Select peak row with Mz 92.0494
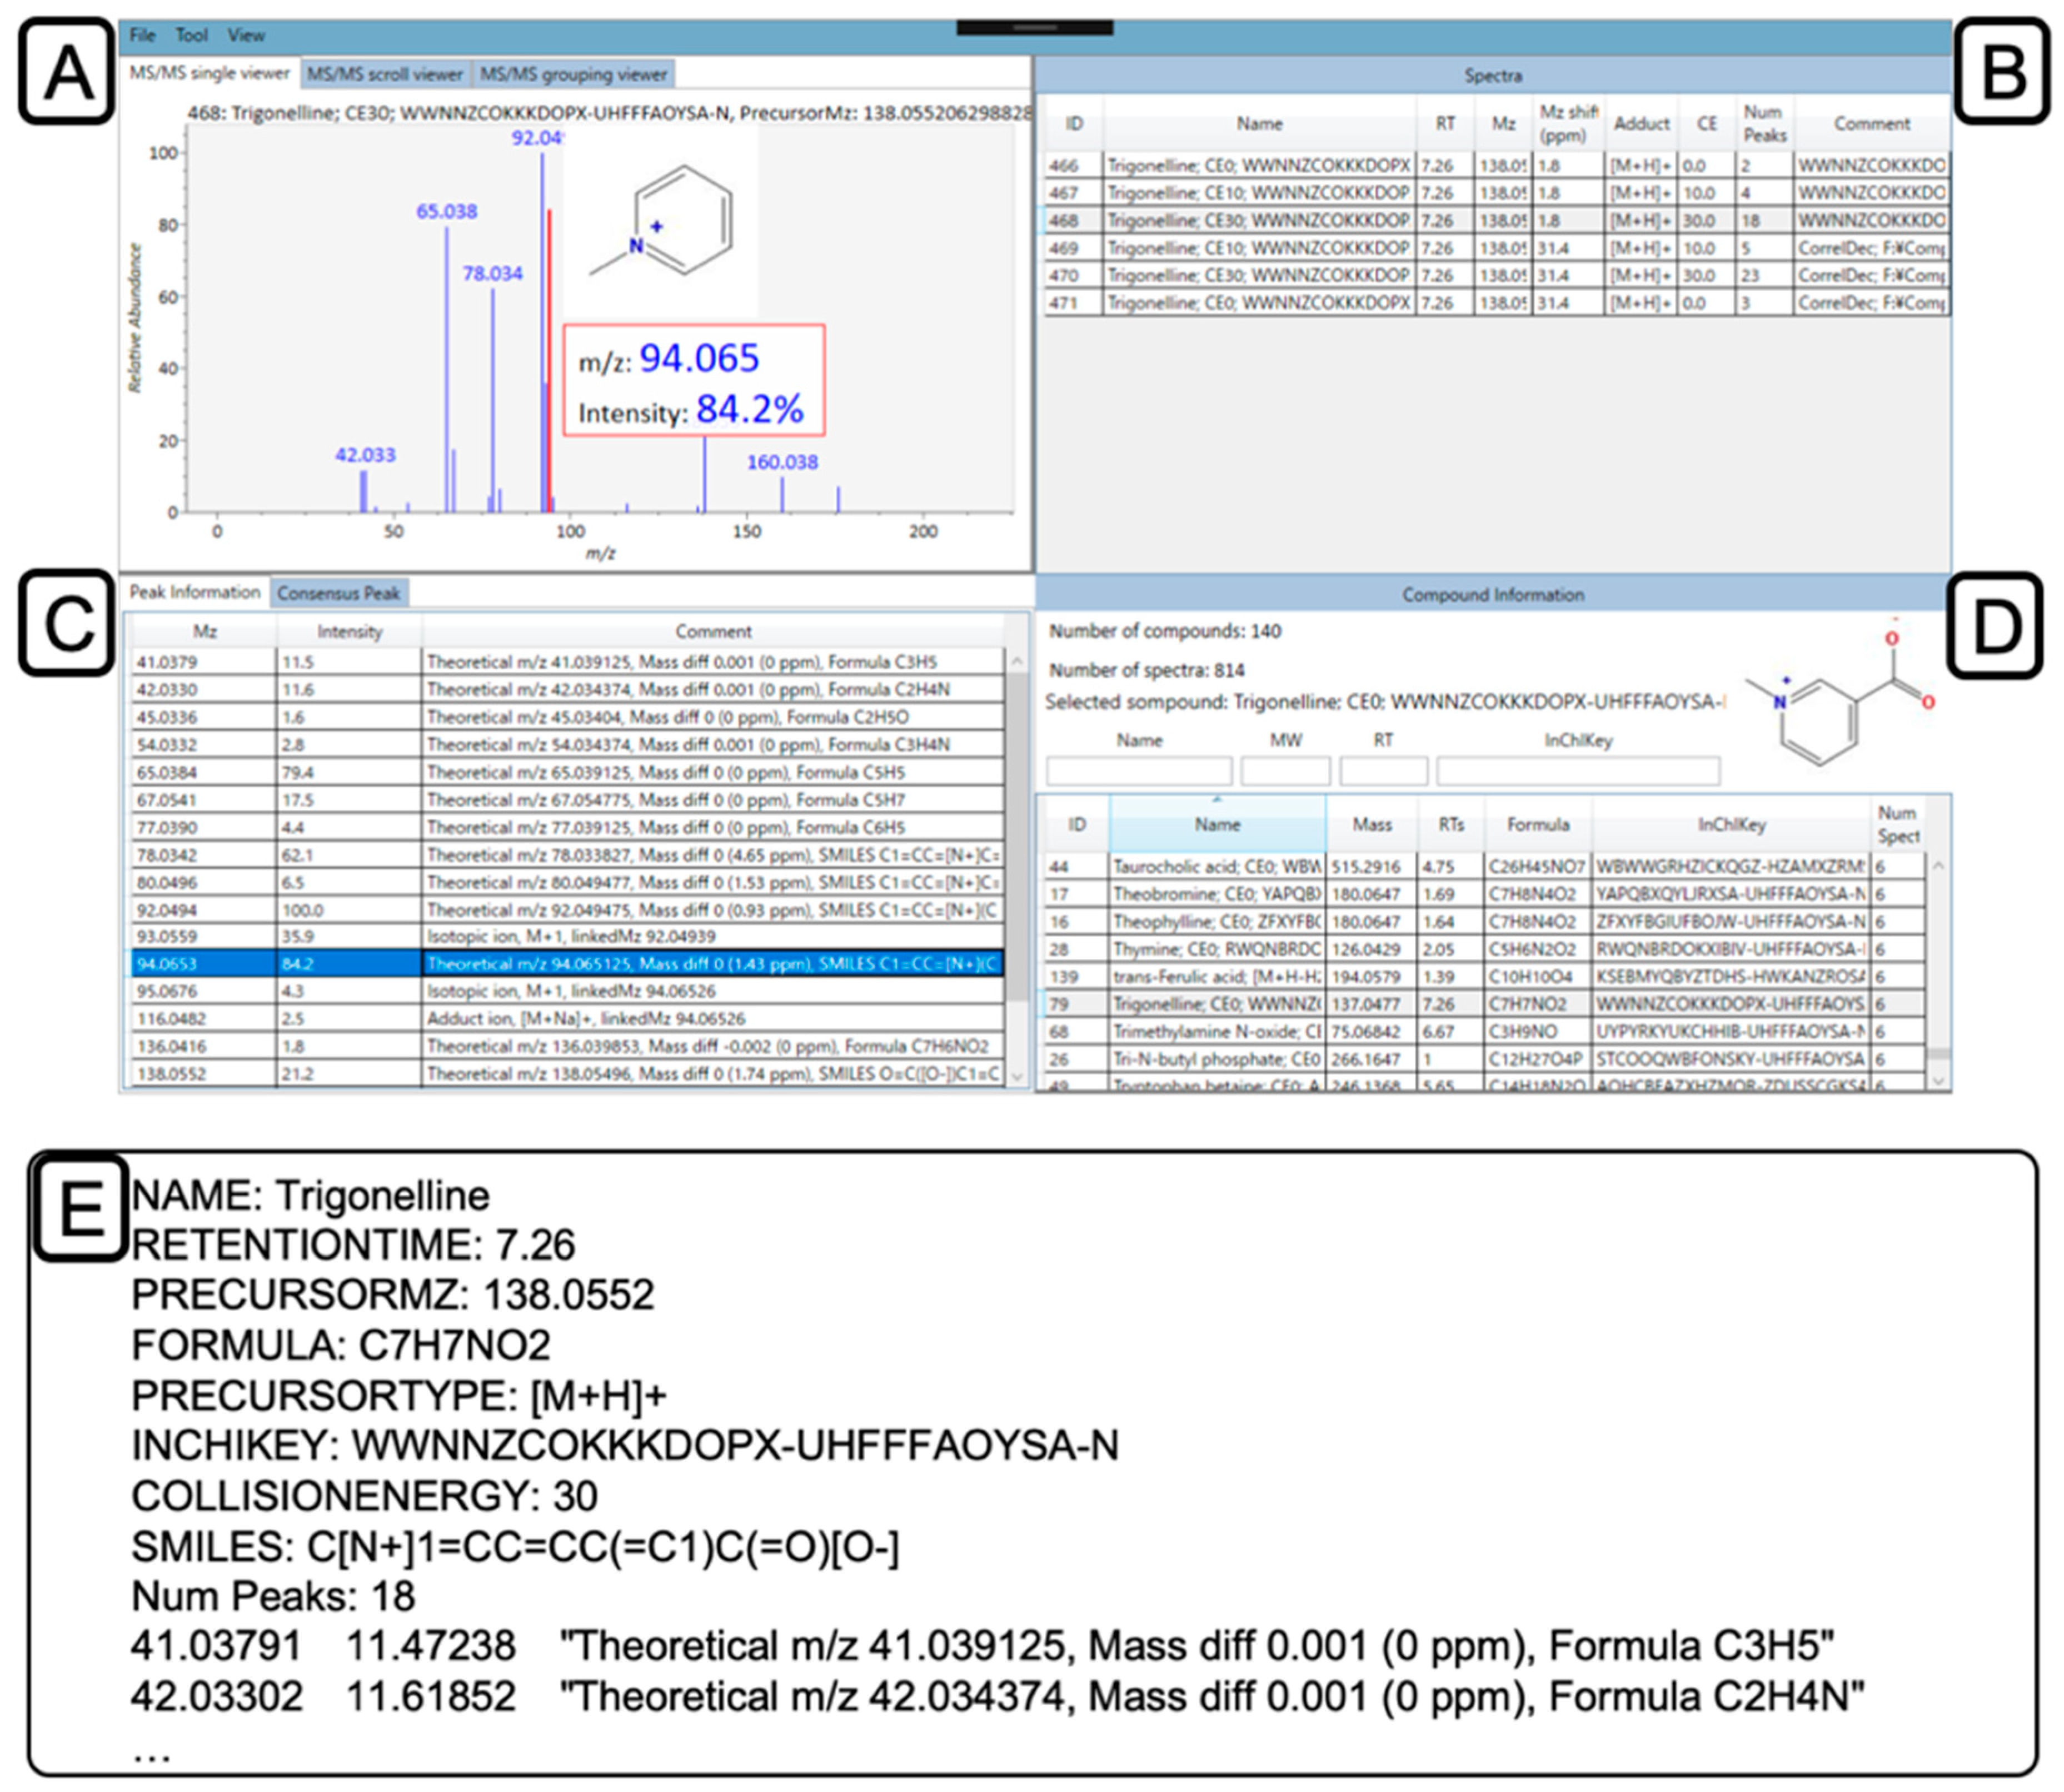The image size is (2064, 1792). (x=568, y=910)
